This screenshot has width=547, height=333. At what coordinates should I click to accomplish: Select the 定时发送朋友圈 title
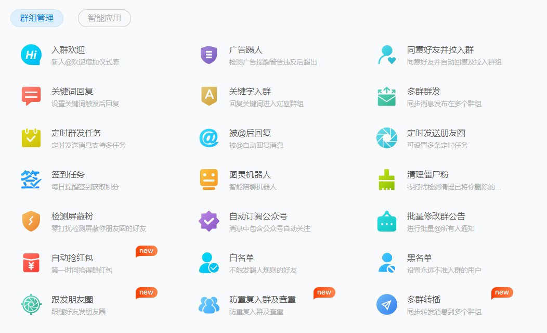point(436,133)
